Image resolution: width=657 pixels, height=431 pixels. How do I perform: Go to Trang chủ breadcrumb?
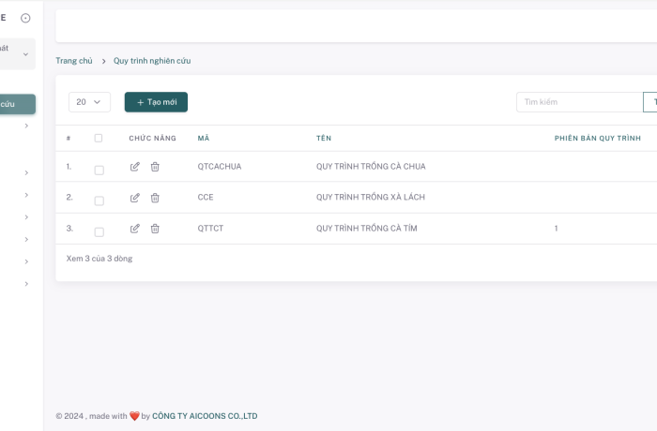[x=74, y=61]
